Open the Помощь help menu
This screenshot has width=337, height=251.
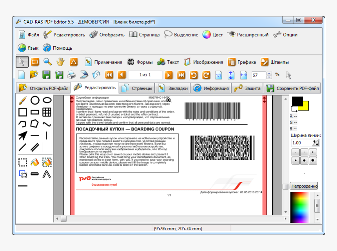tap(57, 48)
